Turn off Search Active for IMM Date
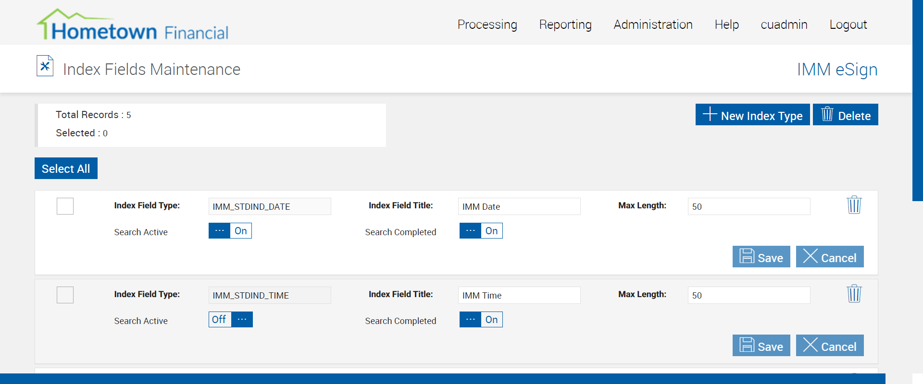 coord(230,231)
